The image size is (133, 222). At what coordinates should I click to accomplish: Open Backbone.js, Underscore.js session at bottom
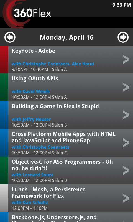(66, 217)
